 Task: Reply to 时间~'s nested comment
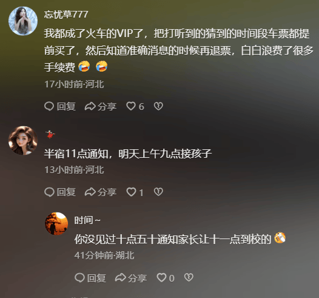pos(90,277)
